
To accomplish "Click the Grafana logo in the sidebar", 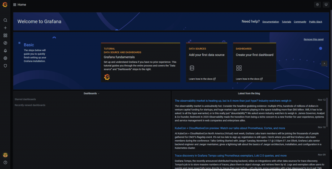I will pyautogui.click(x=5, y=5).
